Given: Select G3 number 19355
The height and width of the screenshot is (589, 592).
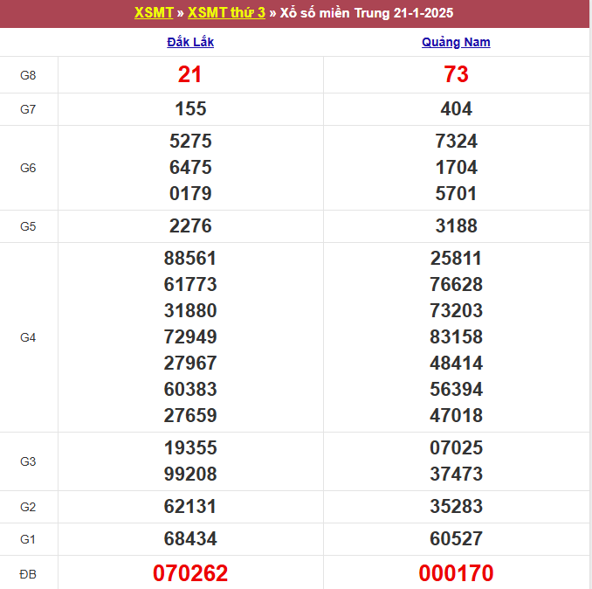Looking at the screenshot, I should click(x=190, y=447).
